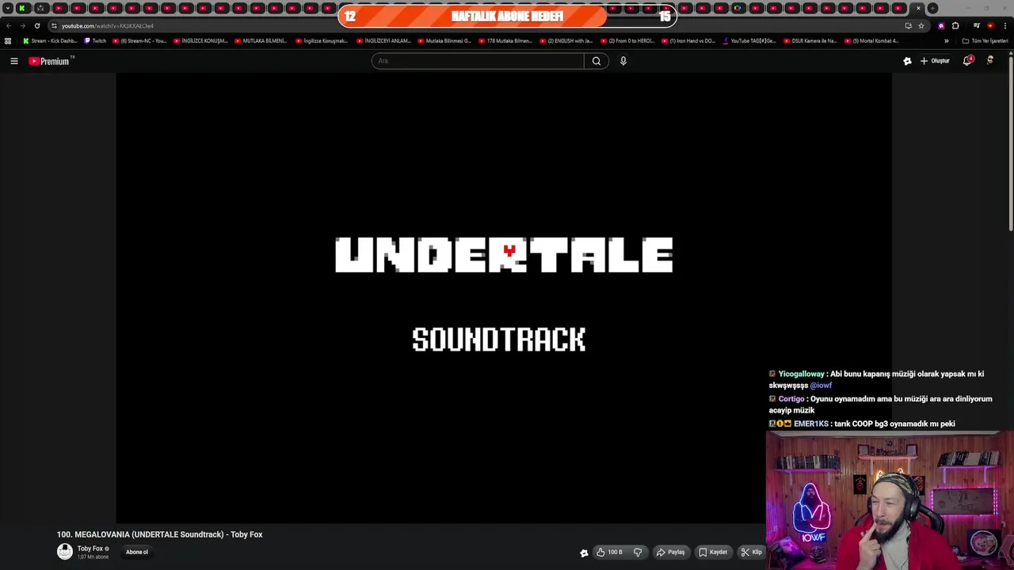Dislike the video with thumbs down
The image size is (1014, 570).
638,552
